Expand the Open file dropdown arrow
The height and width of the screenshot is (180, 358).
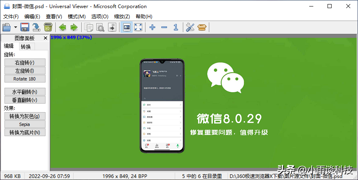tap(15, 27)
